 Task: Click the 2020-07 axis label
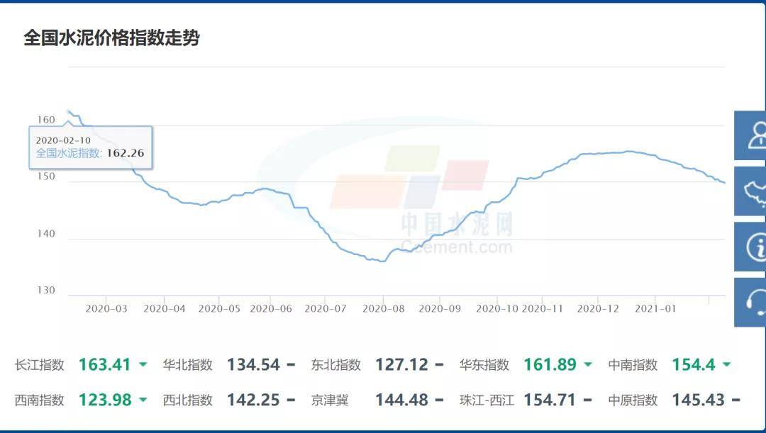tap(326, 309)
